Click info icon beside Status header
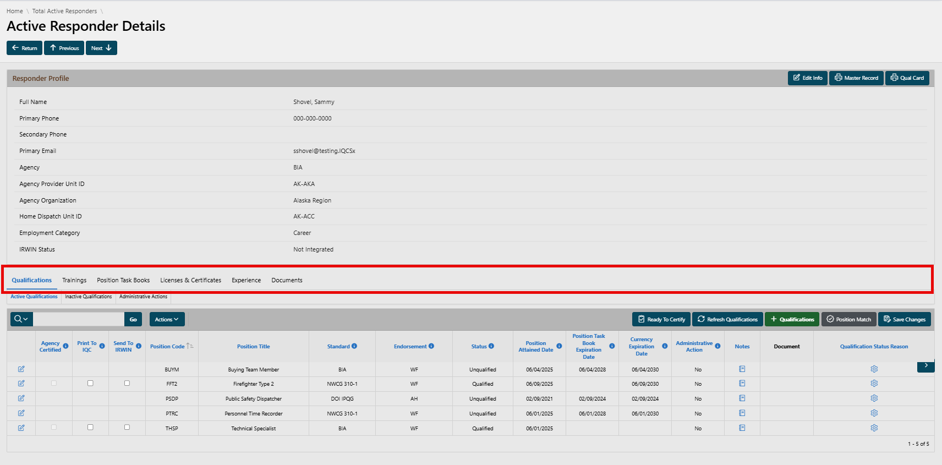942x465 pixels. tap(491, 346)
